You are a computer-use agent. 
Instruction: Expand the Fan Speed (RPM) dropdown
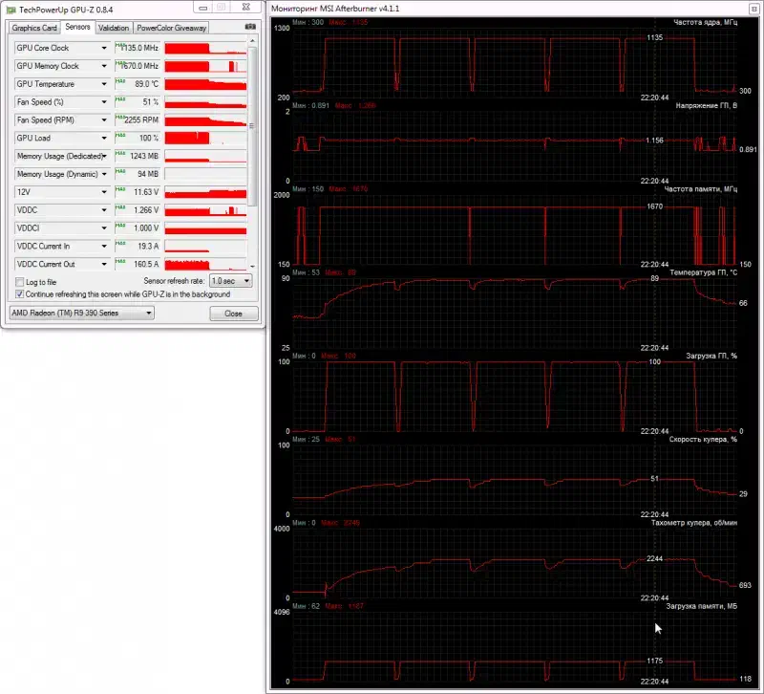click(103, 120)
